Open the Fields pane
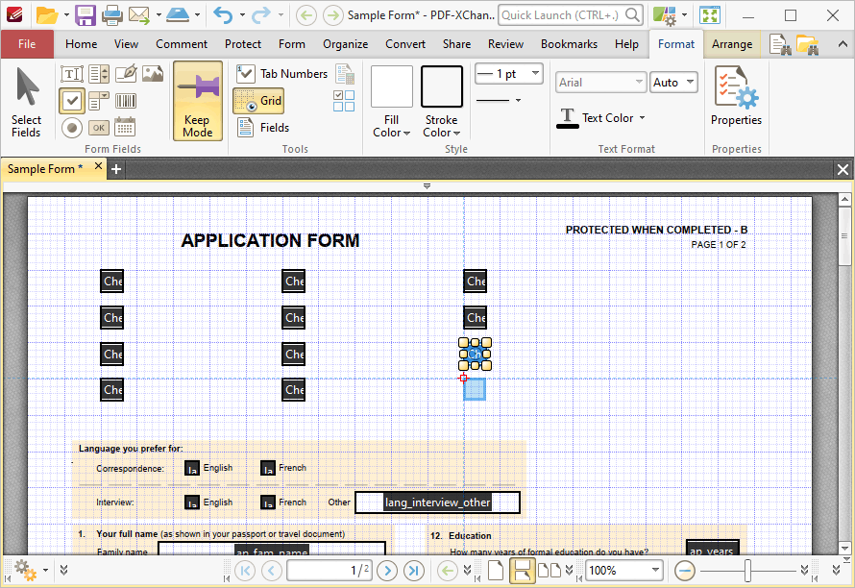The image size is (855, 588). [263, 128]
